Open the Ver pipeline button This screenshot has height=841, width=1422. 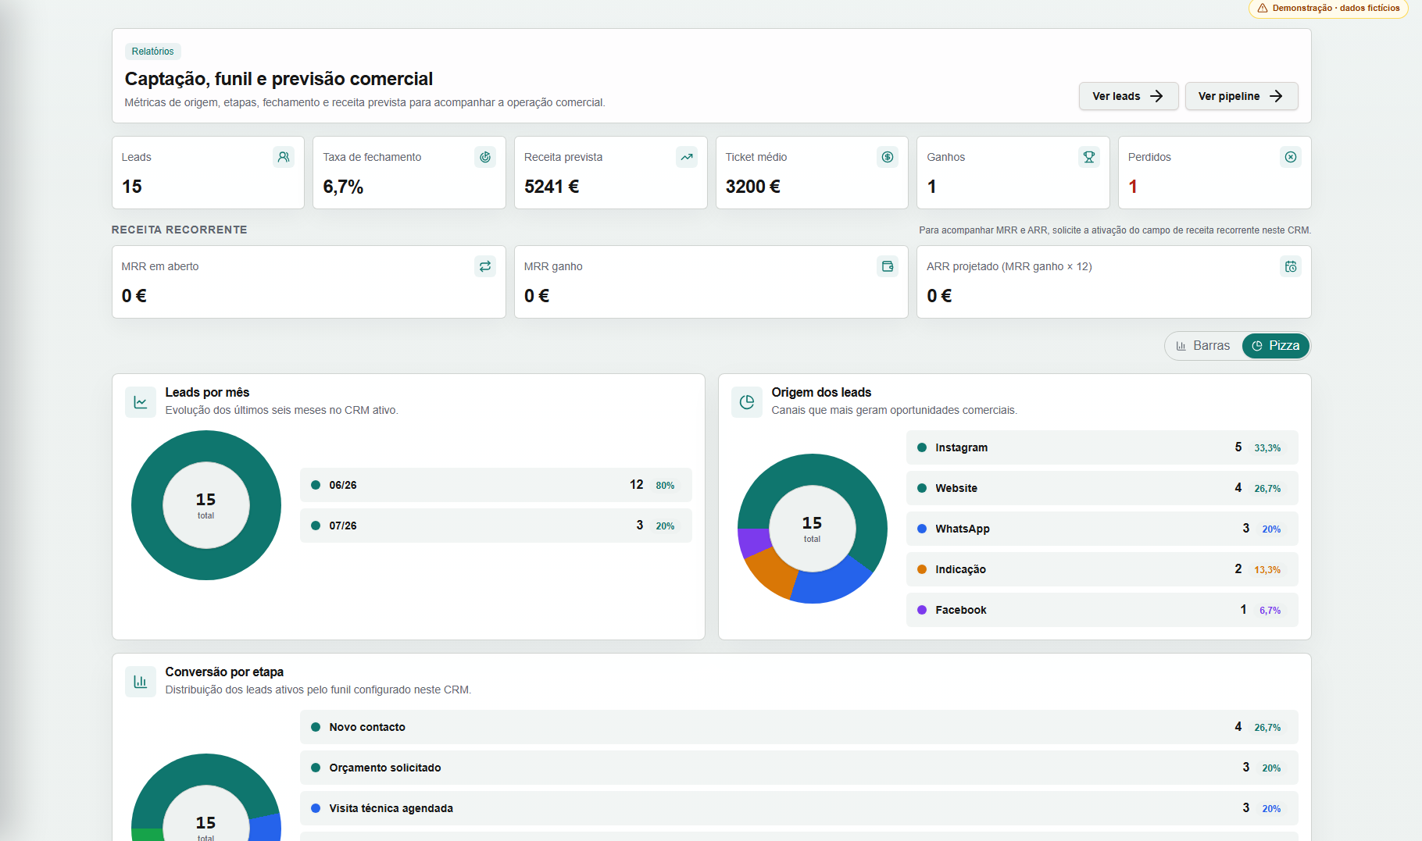pyautogui.click(x=1242, y=96)
